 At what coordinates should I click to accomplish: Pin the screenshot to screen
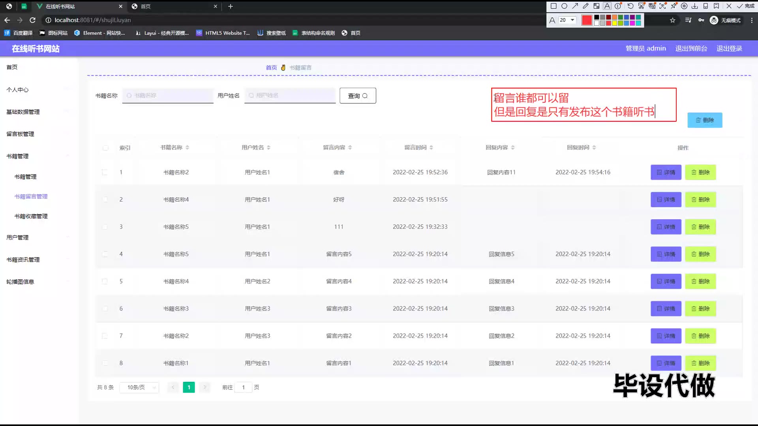(x=674, y=6)
